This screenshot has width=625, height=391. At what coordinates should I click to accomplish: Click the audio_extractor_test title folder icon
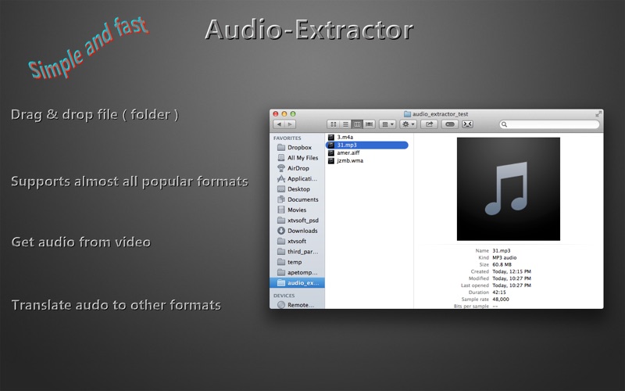[x=407, y=114]
